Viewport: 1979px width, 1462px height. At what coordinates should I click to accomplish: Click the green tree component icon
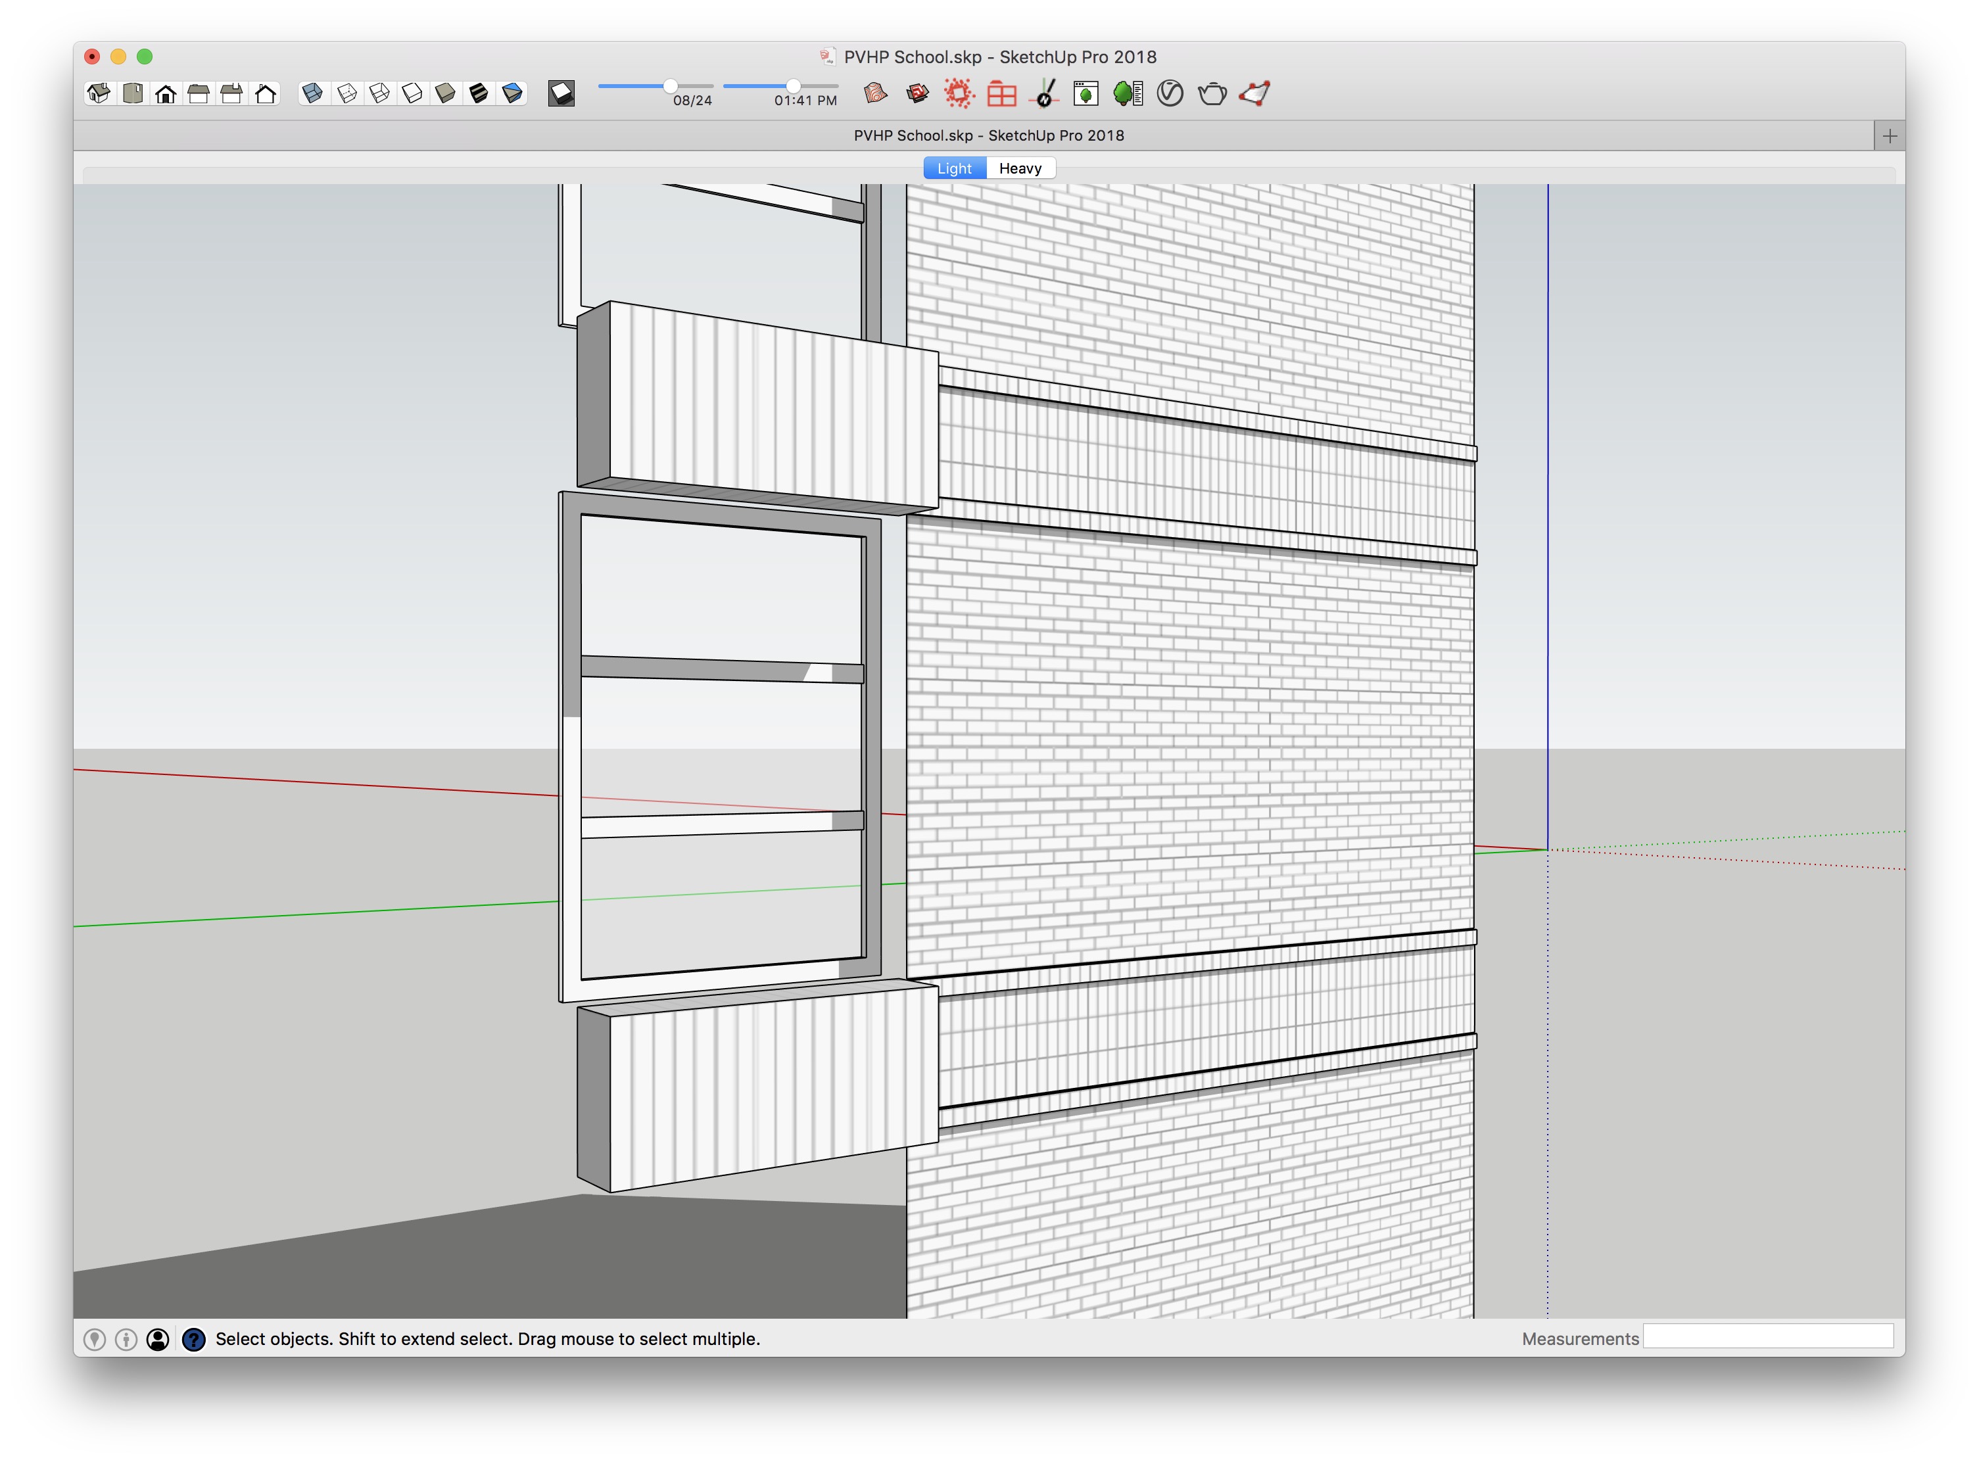pos(1127,94)
